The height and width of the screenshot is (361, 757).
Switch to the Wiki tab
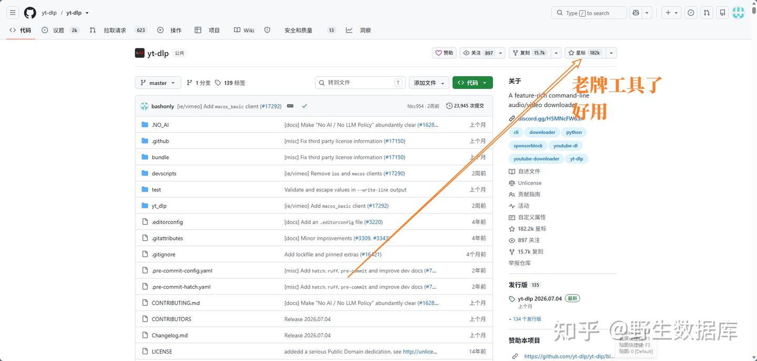(244, 30)
